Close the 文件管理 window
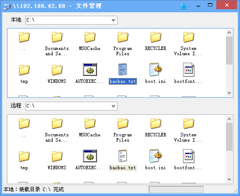This screenshot has width=240, height=196. (227, 5)
